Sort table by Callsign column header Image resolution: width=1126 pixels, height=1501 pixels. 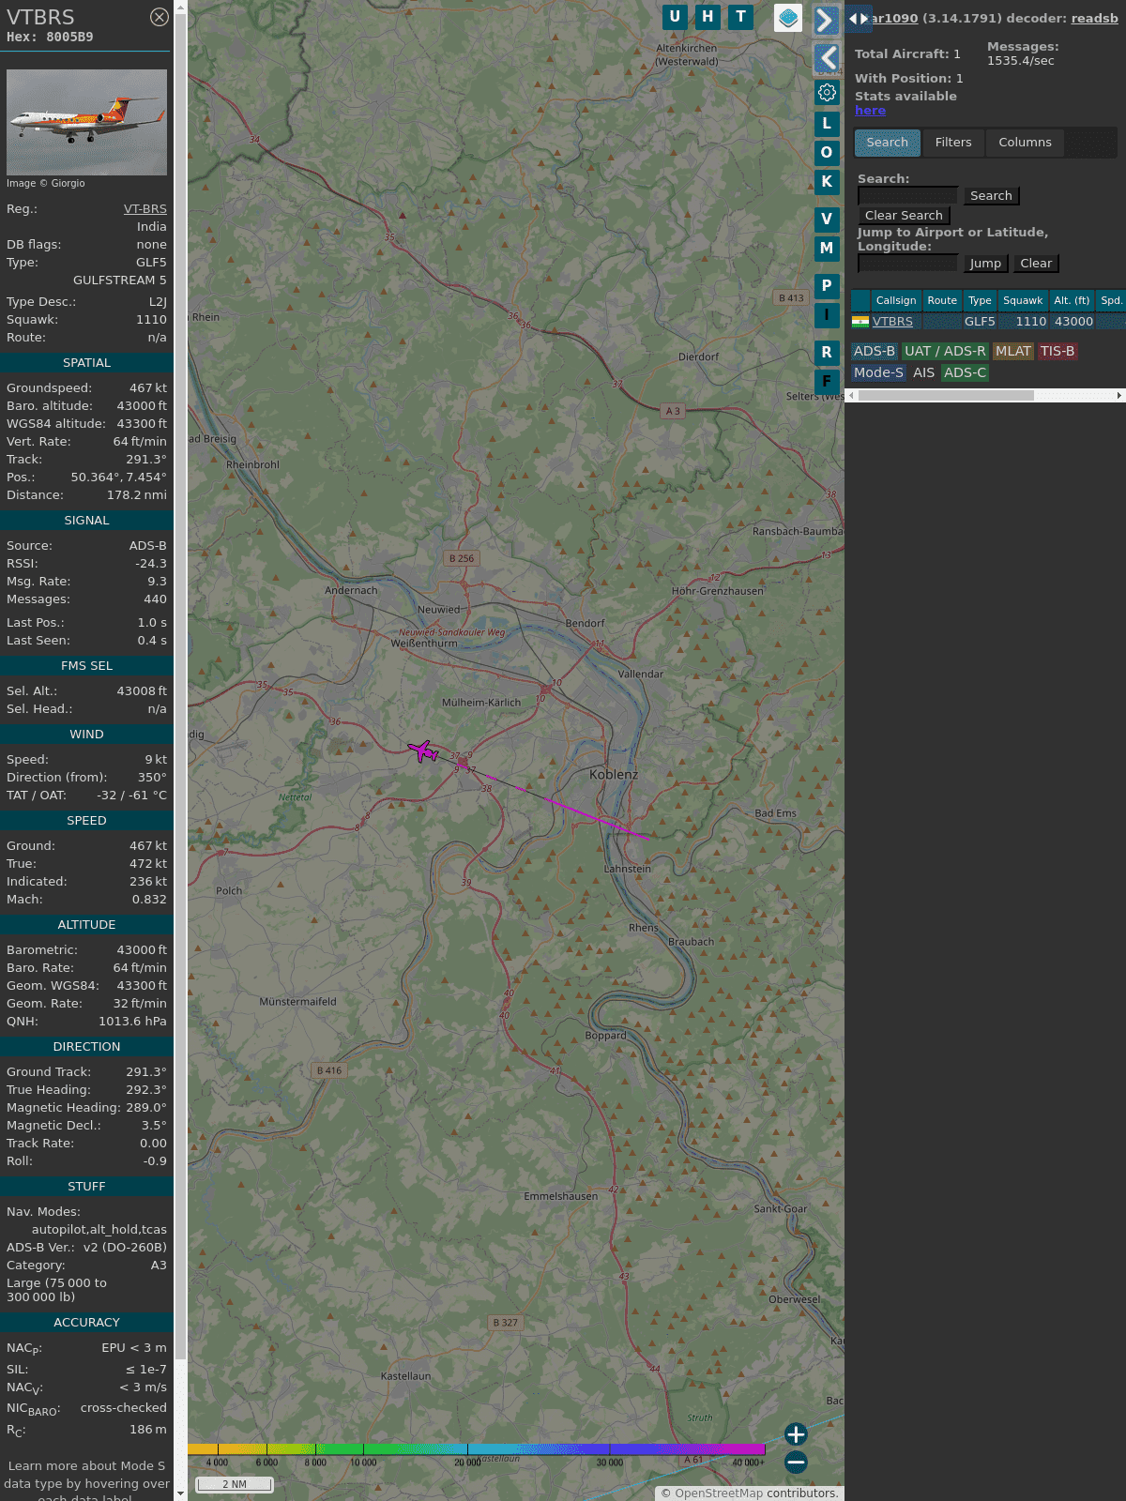coord(895,300)
